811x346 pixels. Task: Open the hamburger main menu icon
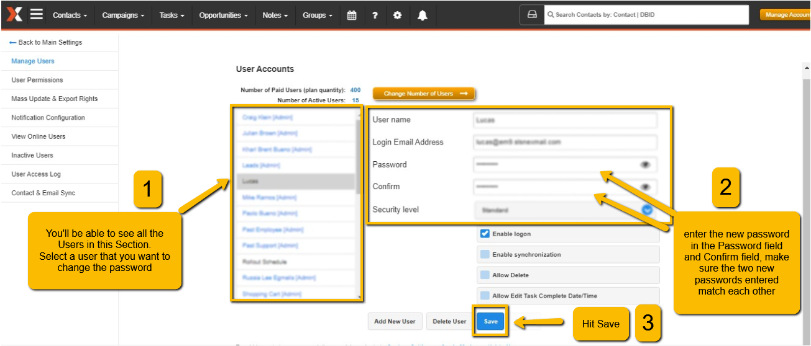37,14
